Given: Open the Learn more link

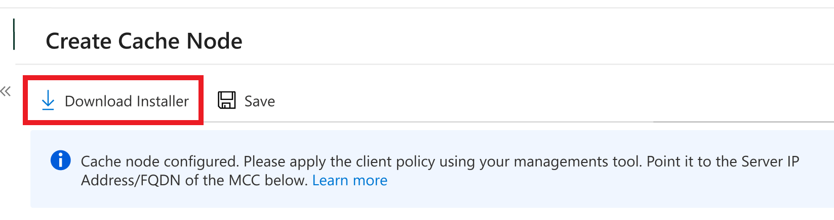Looking at the screenshot, I should (349, 180).
